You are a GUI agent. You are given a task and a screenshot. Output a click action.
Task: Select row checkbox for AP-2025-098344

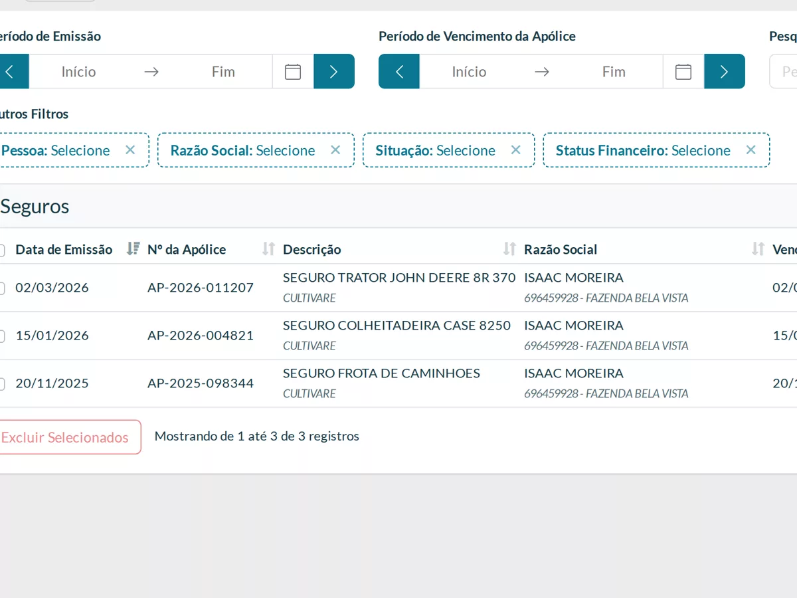(x=1, y=384)
